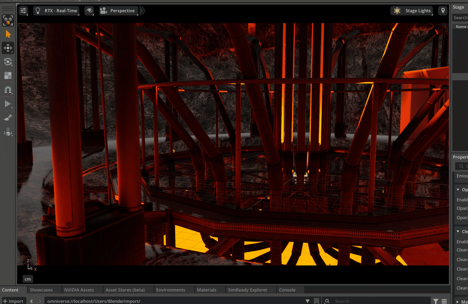The width and height of the screenshot is (468, 304).
Task: Open the render settings sliders icon
Action: pyautogui.click(x=23, y=11)
